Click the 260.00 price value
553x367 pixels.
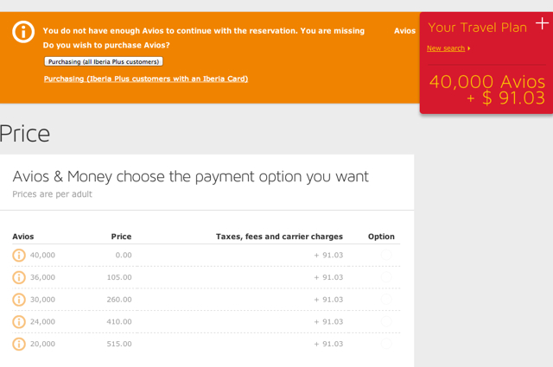[119, 300]
